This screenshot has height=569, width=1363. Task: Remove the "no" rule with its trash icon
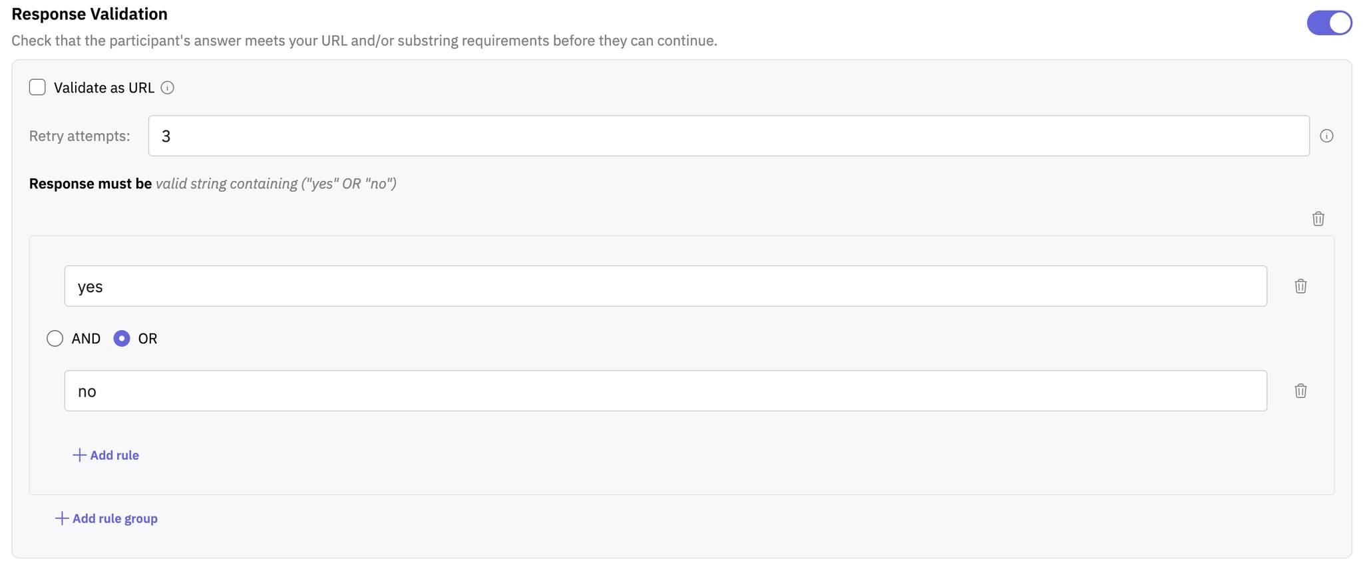tap(1300, 391)
